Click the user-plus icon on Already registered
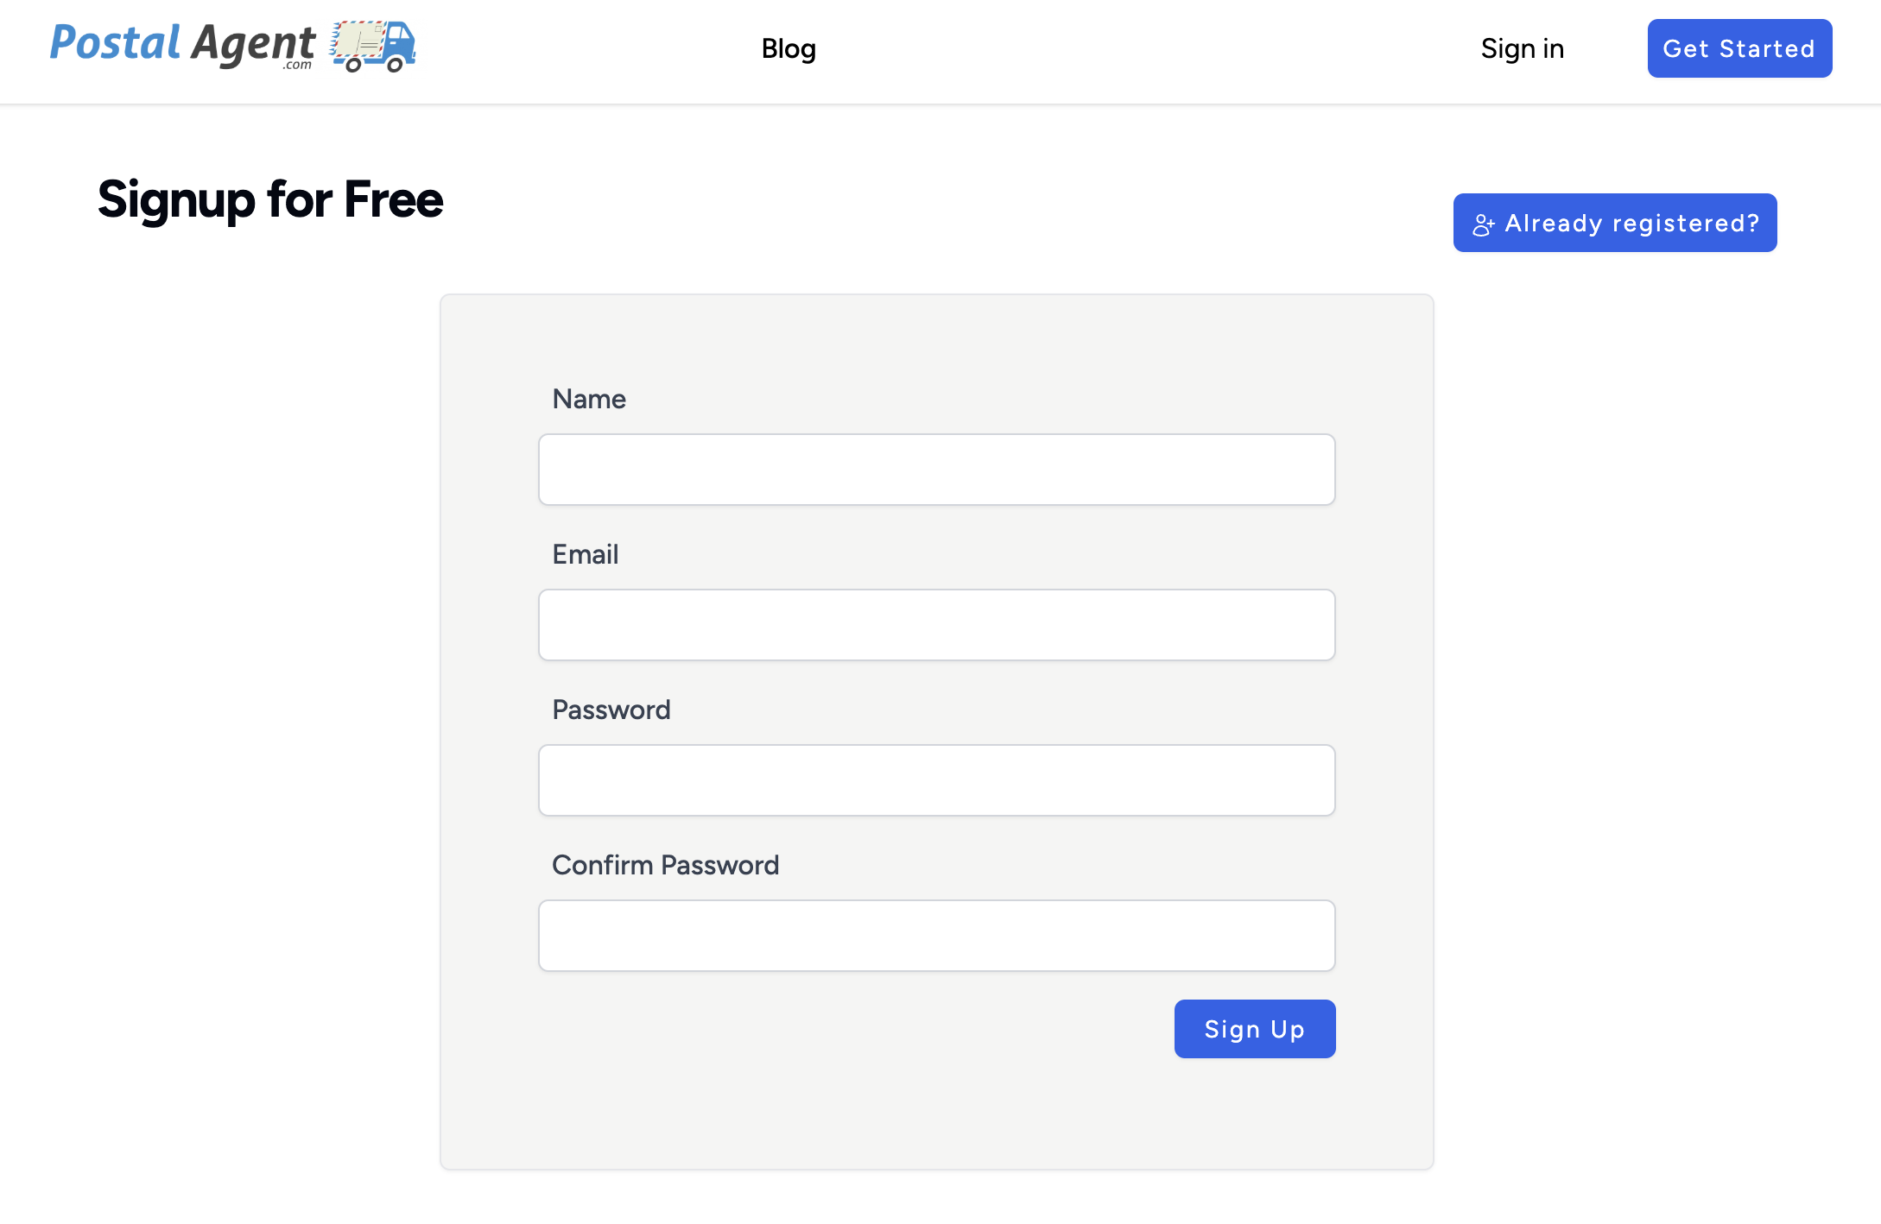The width and height of the screenshot is (1881, 1224). [1483, 224]
